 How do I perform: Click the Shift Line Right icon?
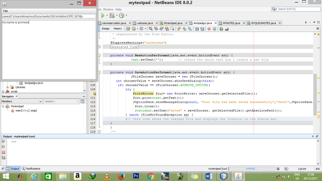click(202, 29)
